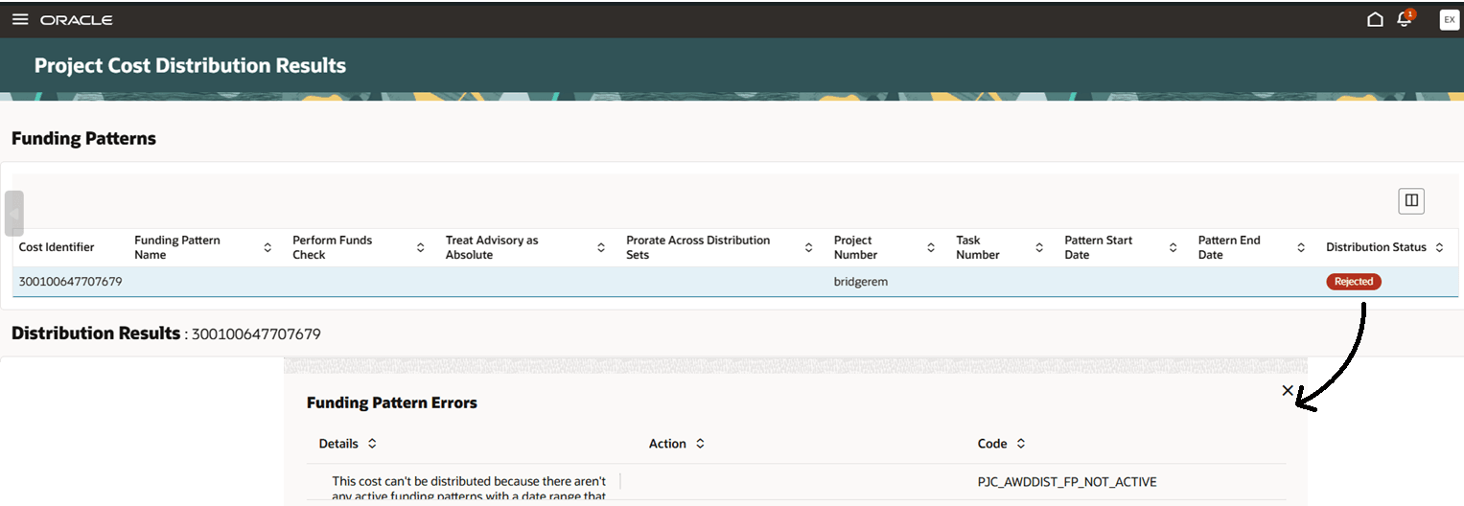
Task: Click the Cost Identifier column header
Action: coord(57,247)
